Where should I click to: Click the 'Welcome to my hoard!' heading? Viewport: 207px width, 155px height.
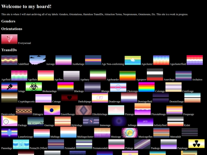[x=26, y=7]
